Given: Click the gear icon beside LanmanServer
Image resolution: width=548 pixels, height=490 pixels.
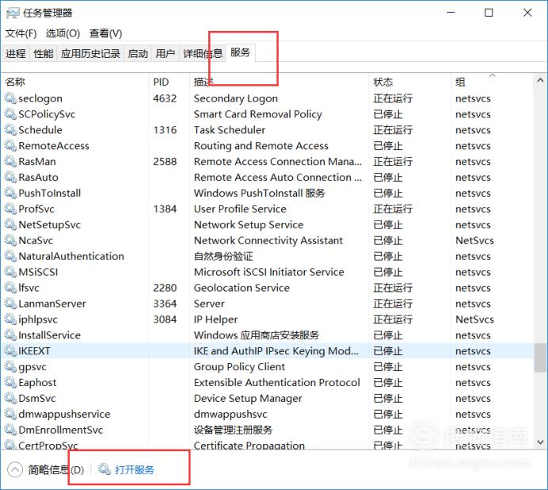Looking at the screenshot, I should tap(10, 304).
